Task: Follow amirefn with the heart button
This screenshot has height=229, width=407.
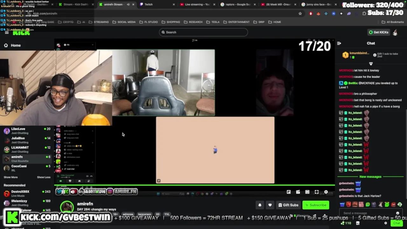Action: coord(270,205)
